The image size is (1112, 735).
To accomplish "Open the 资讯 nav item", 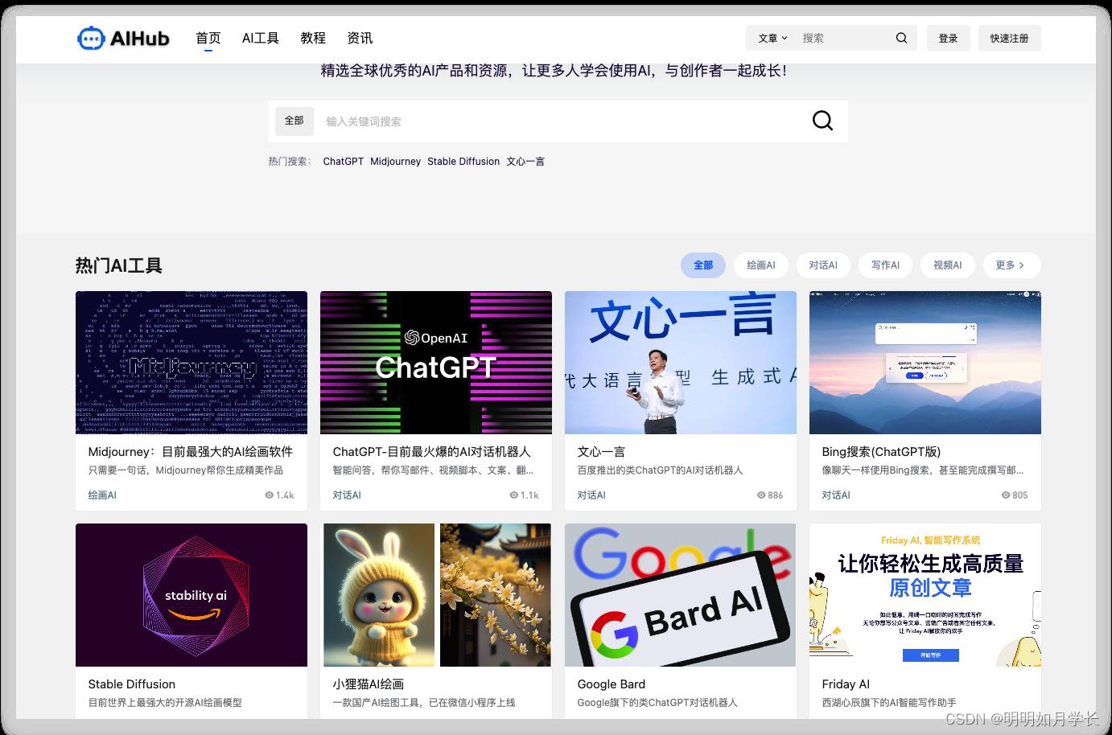I will (x=360, y=38).
